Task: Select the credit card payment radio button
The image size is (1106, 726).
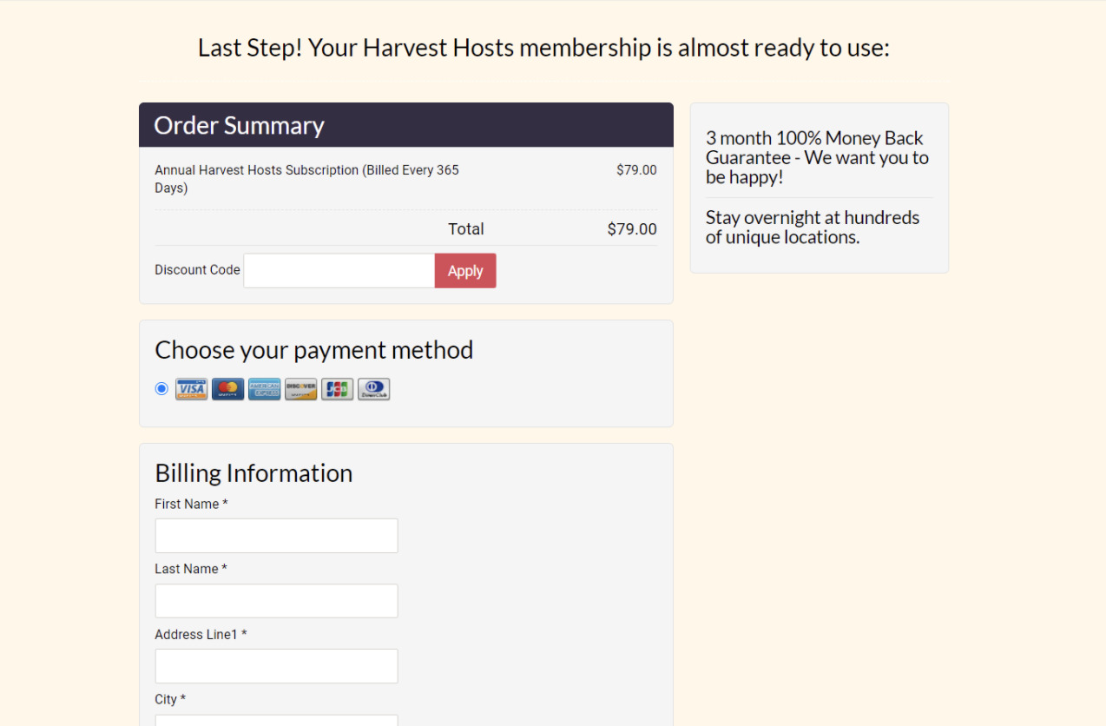Action: point(161,388)
